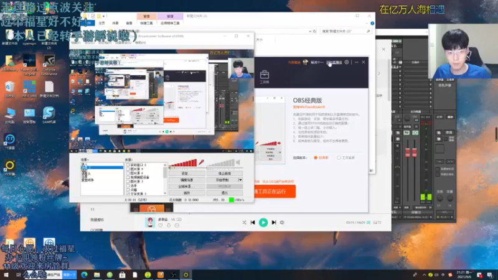
Task: Open the TT Voice desktop icon
Action: pos(9,142)
